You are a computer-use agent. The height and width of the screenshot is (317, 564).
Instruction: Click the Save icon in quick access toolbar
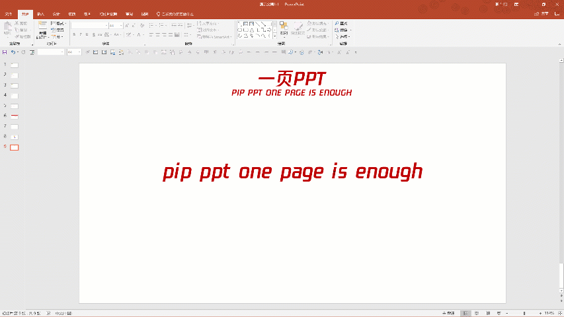tap(5, 52)
